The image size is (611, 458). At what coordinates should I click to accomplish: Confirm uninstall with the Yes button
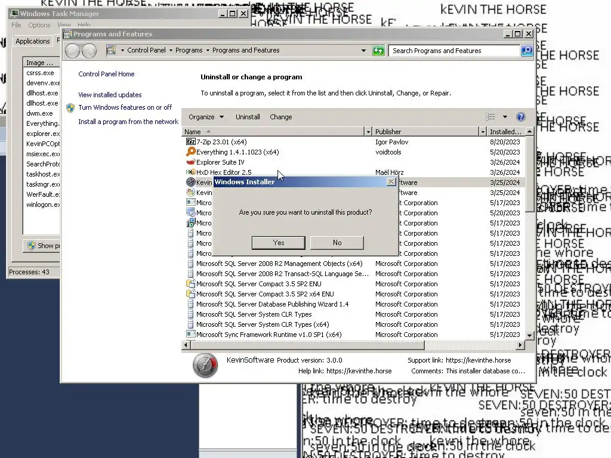pyautogui.click(x=278, y=243)
